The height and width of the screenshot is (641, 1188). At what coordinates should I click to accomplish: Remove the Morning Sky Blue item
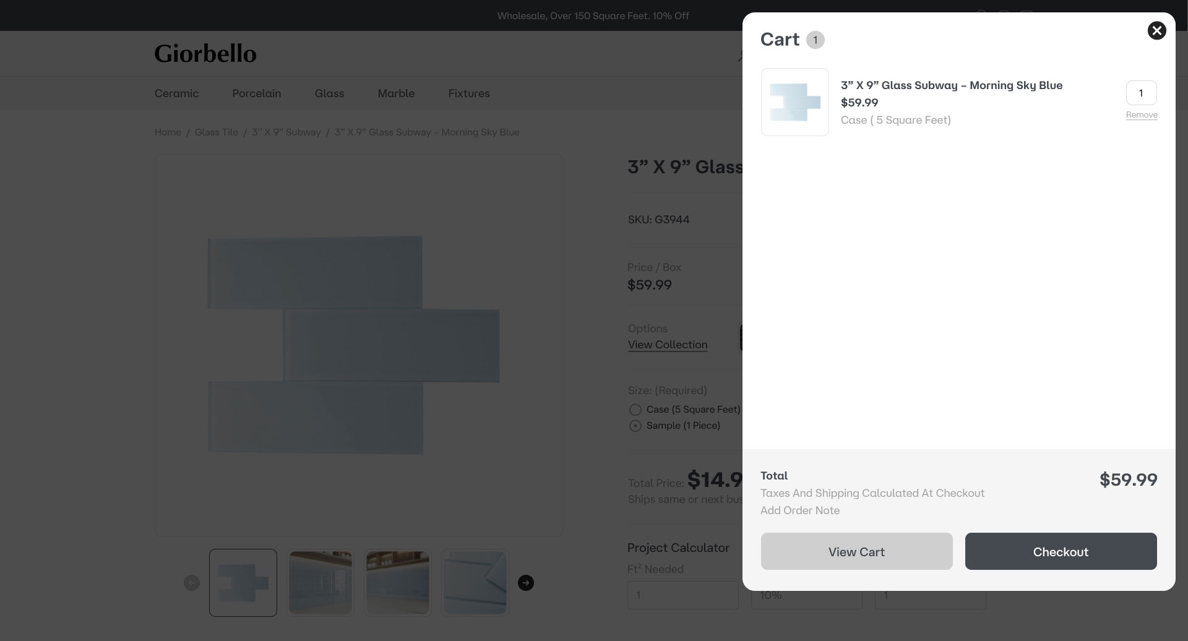click(x=1141, y=115)
